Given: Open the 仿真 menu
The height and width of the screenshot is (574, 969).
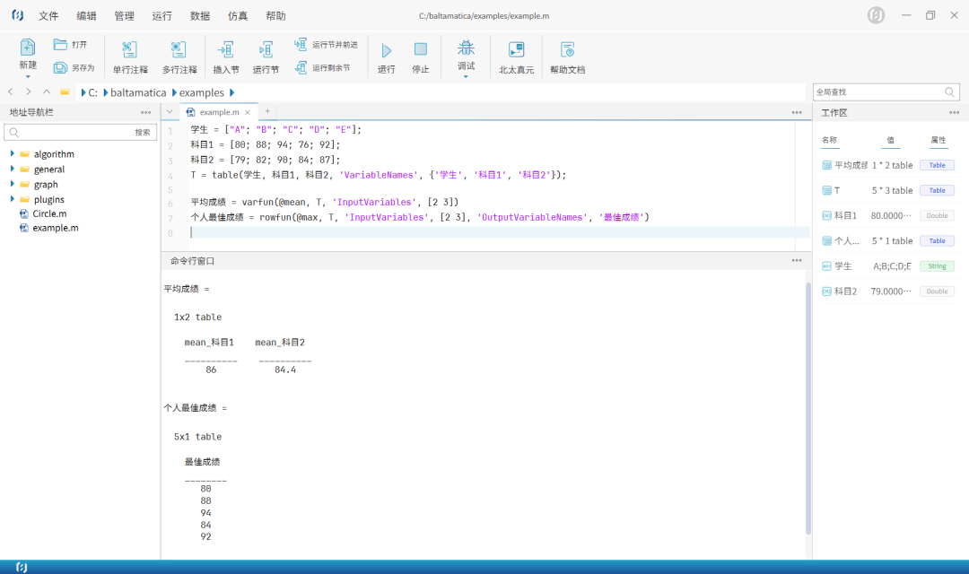Looking at the screenshot, I should [238, 16].
